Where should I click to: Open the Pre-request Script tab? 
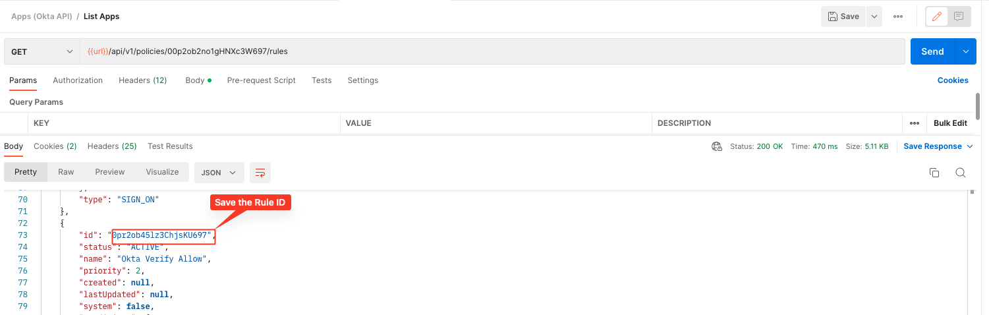point(261,80)
